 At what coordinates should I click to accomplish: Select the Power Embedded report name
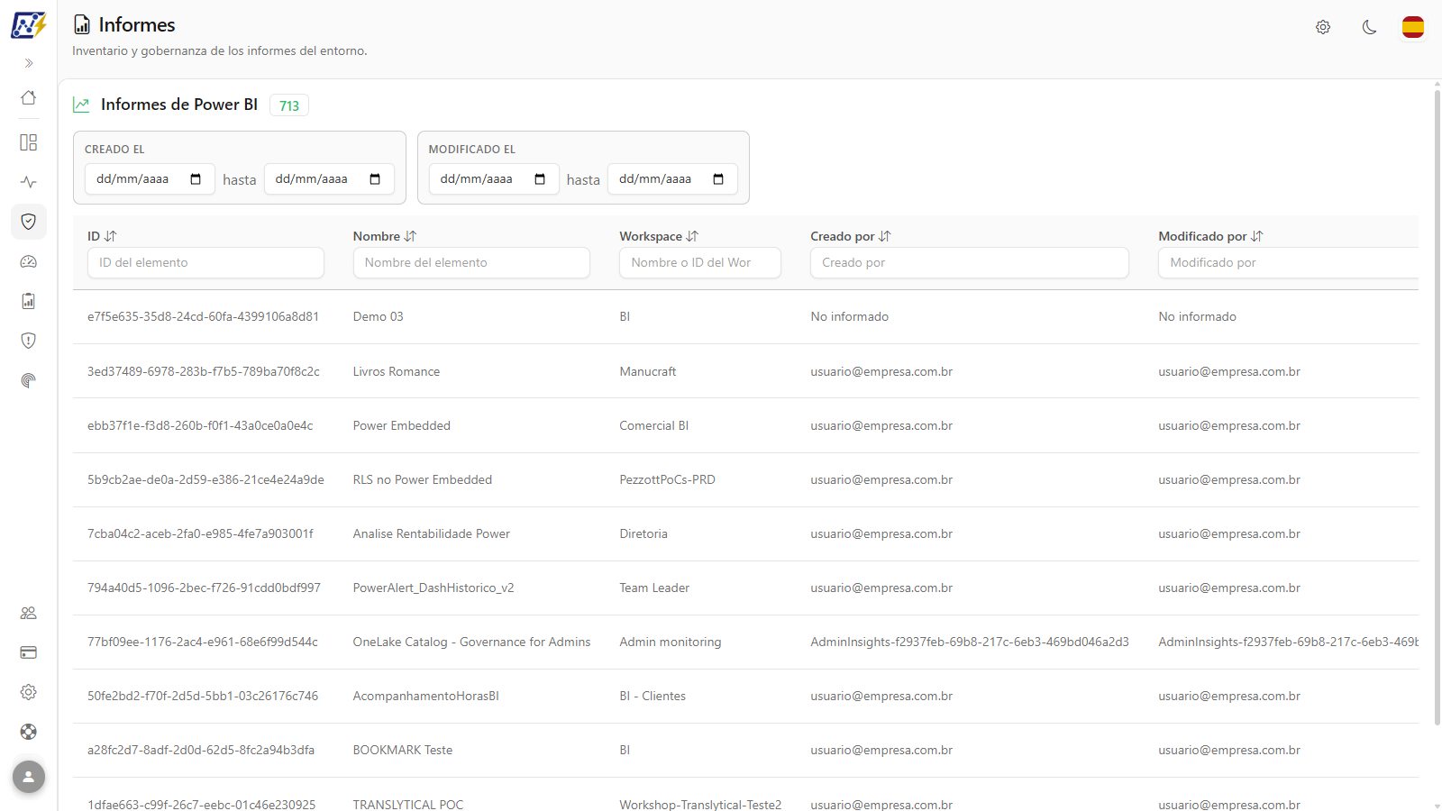402,425
